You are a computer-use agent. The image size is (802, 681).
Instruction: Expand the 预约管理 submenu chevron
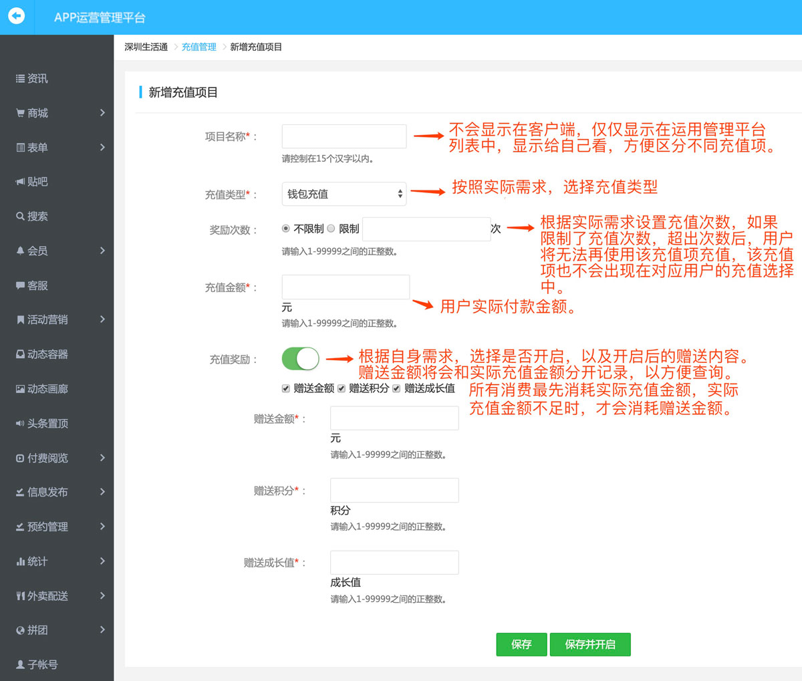click(102, 527)
